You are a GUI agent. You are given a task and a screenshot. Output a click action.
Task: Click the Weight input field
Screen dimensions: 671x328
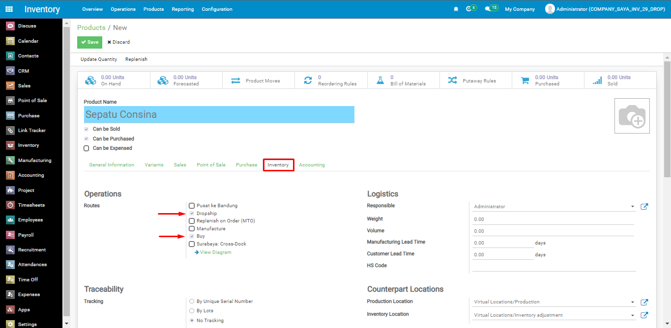point(553,219)
